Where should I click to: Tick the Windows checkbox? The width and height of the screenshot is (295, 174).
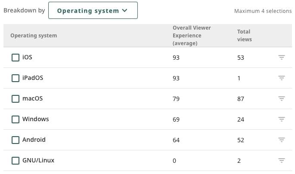(x=16, y=119)
